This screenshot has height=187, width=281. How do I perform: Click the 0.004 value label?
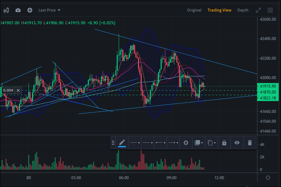(x=8, y=90)
